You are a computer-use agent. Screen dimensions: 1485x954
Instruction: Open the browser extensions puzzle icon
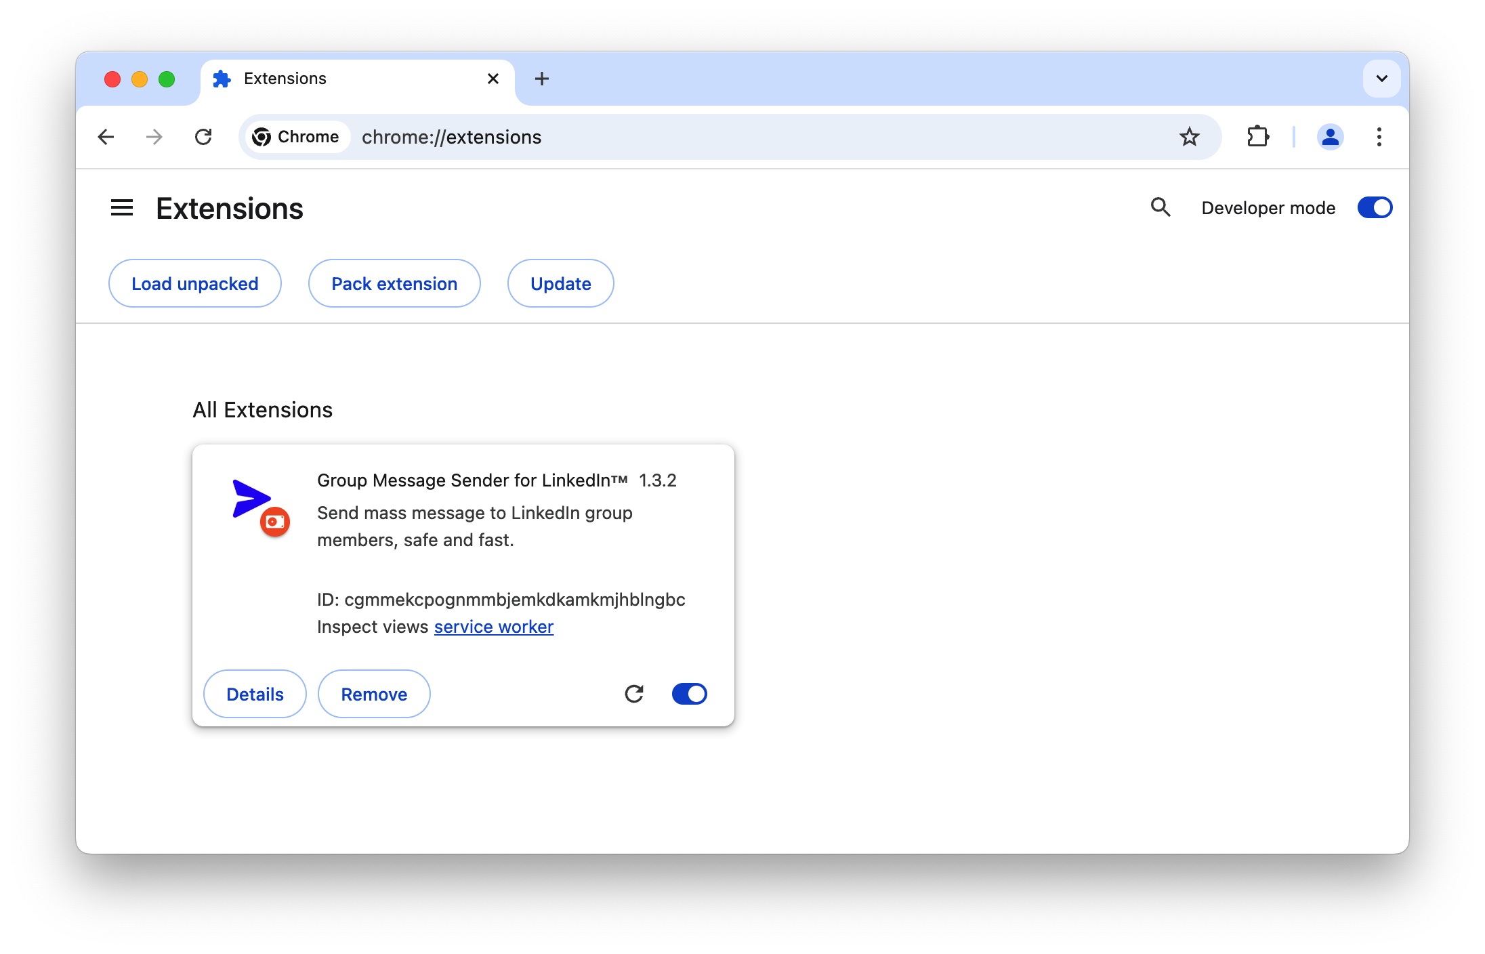[1258, 137]
